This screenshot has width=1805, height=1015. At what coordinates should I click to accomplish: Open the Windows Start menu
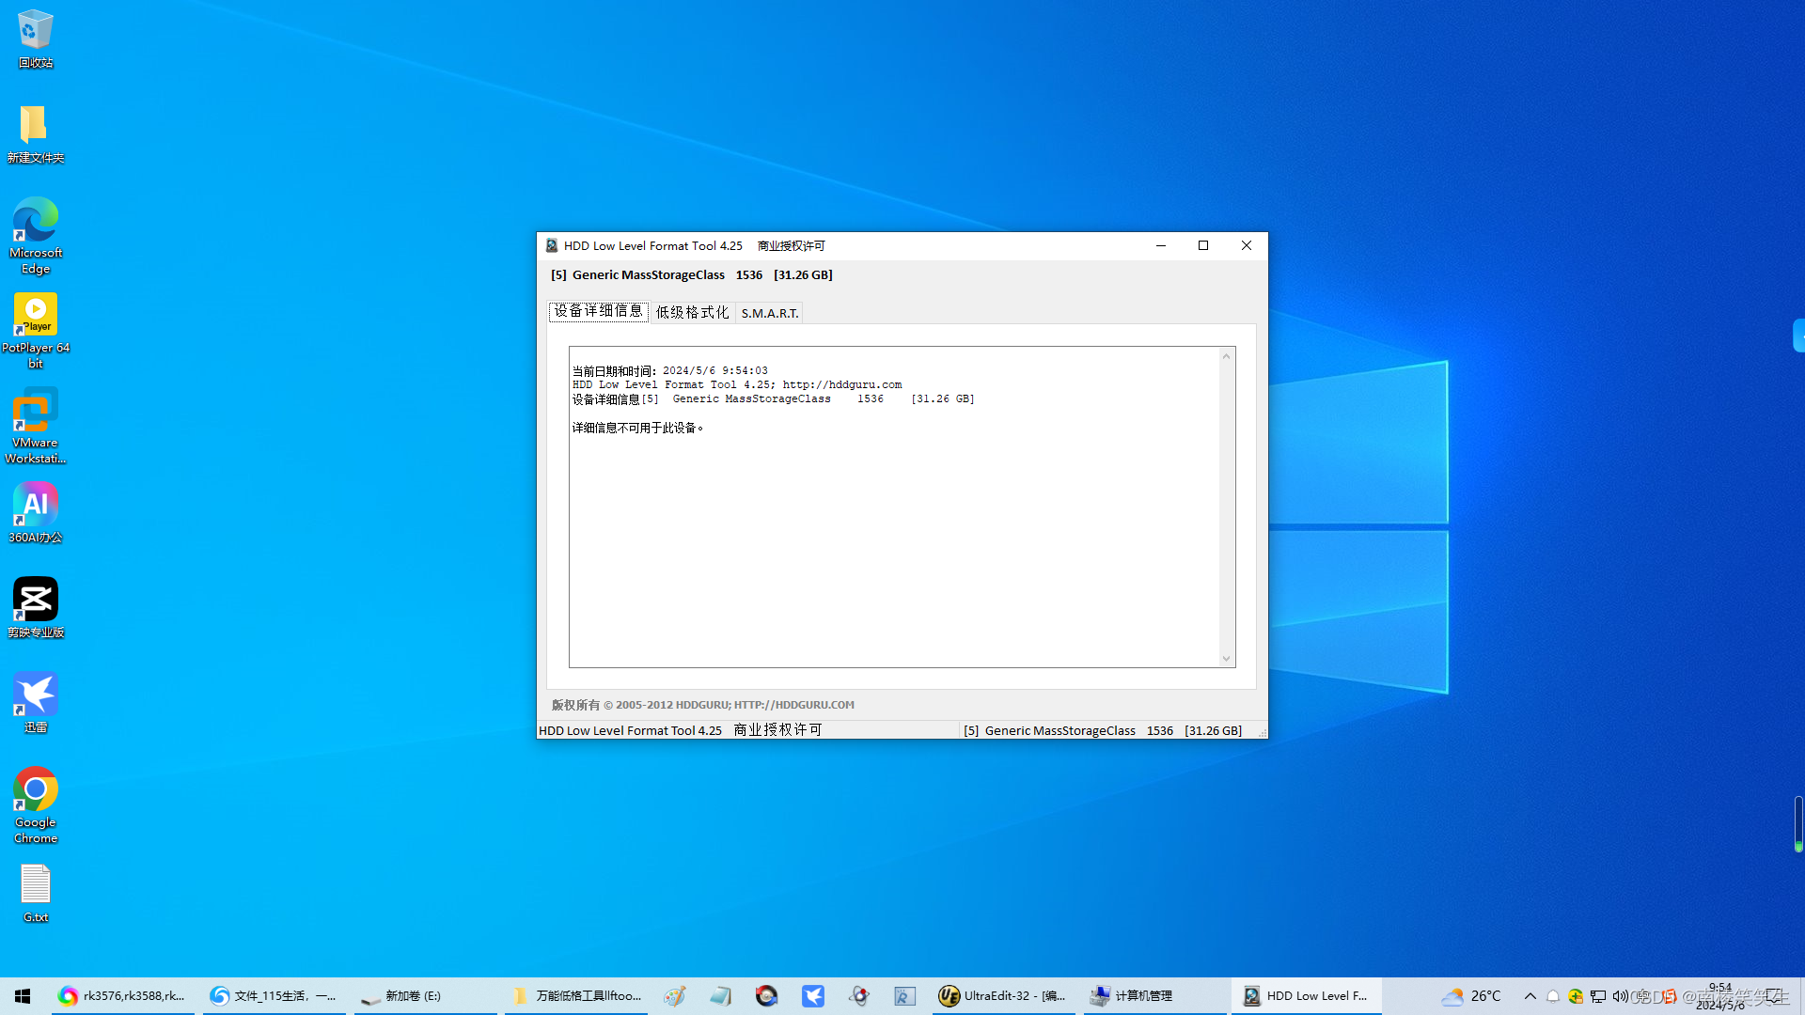point(23,996)
